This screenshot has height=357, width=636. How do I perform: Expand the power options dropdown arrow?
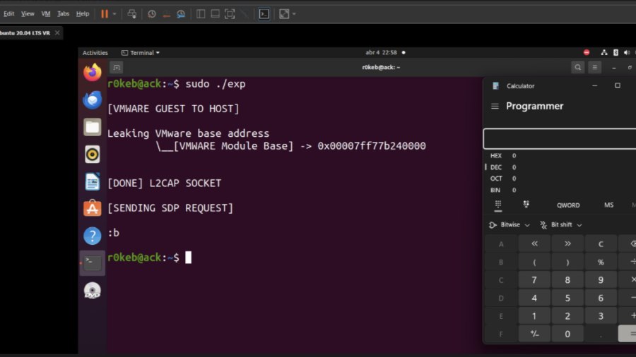coord(114,14)
